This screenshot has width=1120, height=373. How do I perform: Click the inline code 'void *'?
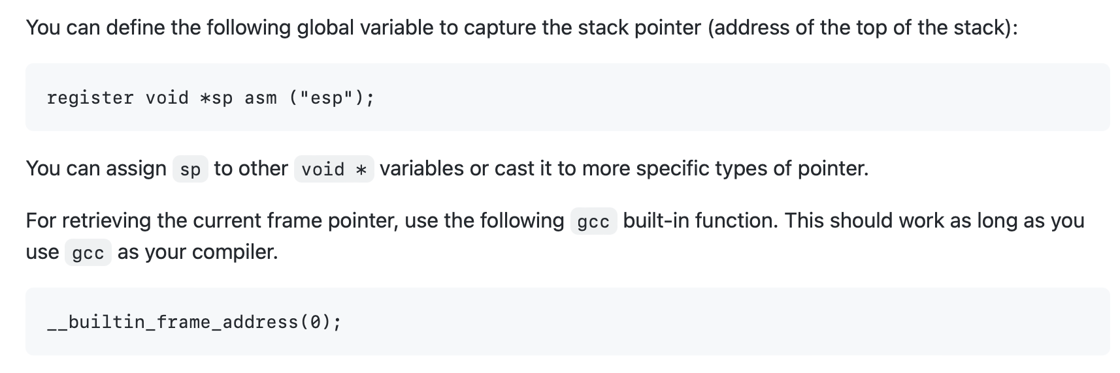coord(334,170)
